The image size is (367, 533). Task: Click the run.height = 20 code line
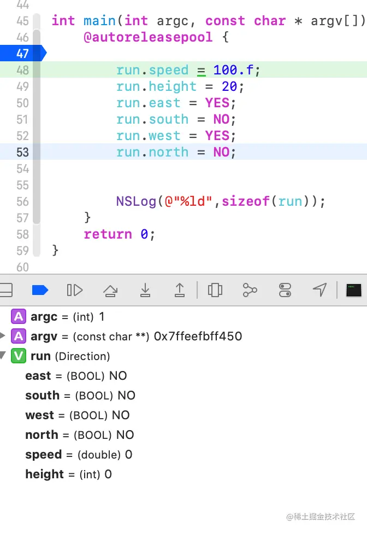(180, 86)
